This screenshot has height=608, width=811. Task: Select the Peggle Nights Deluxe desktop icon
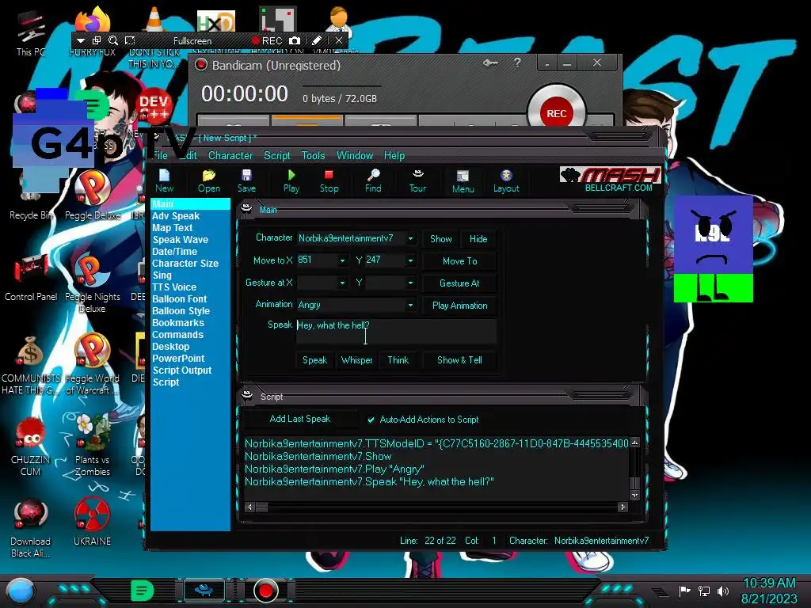[x=92, y=282]
